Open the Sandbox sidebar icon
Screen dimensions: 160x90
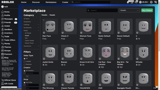coord(2,29)
